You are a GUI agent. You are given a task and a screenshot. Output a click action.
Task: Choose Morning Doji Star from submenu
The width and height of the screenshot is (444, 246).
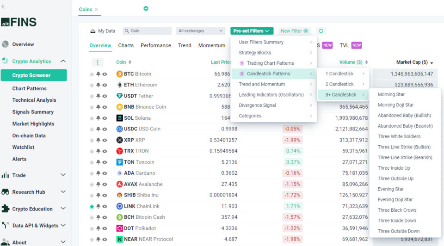click(395, 105)
